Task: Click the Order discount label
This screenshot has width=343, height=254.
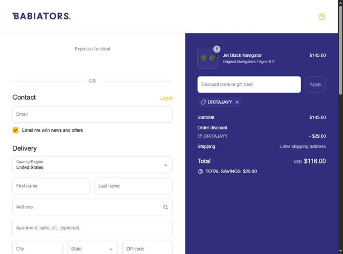Action: [212, 128]
